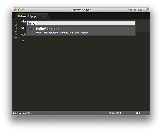
Task: Click line number 7 in the gutter
Action: (x=16, y=41)
